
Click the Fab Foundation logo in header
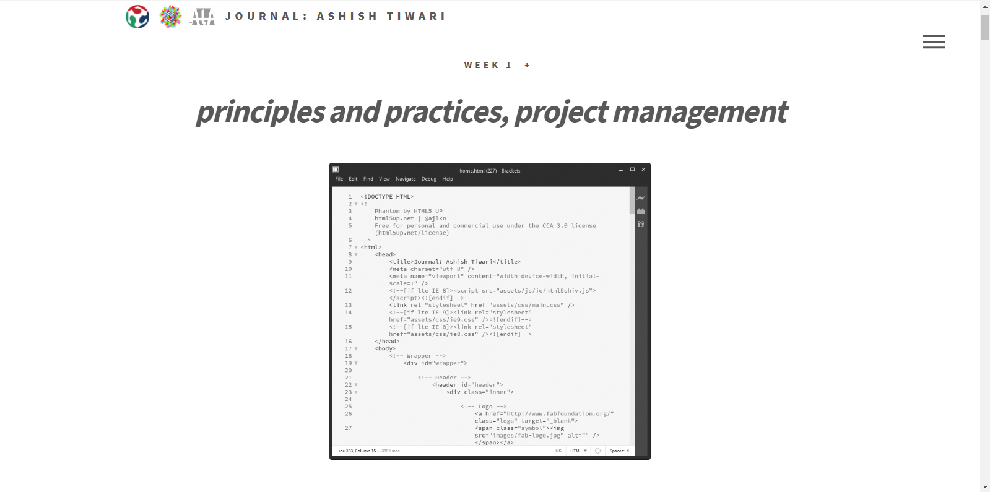tap(137, 17)
